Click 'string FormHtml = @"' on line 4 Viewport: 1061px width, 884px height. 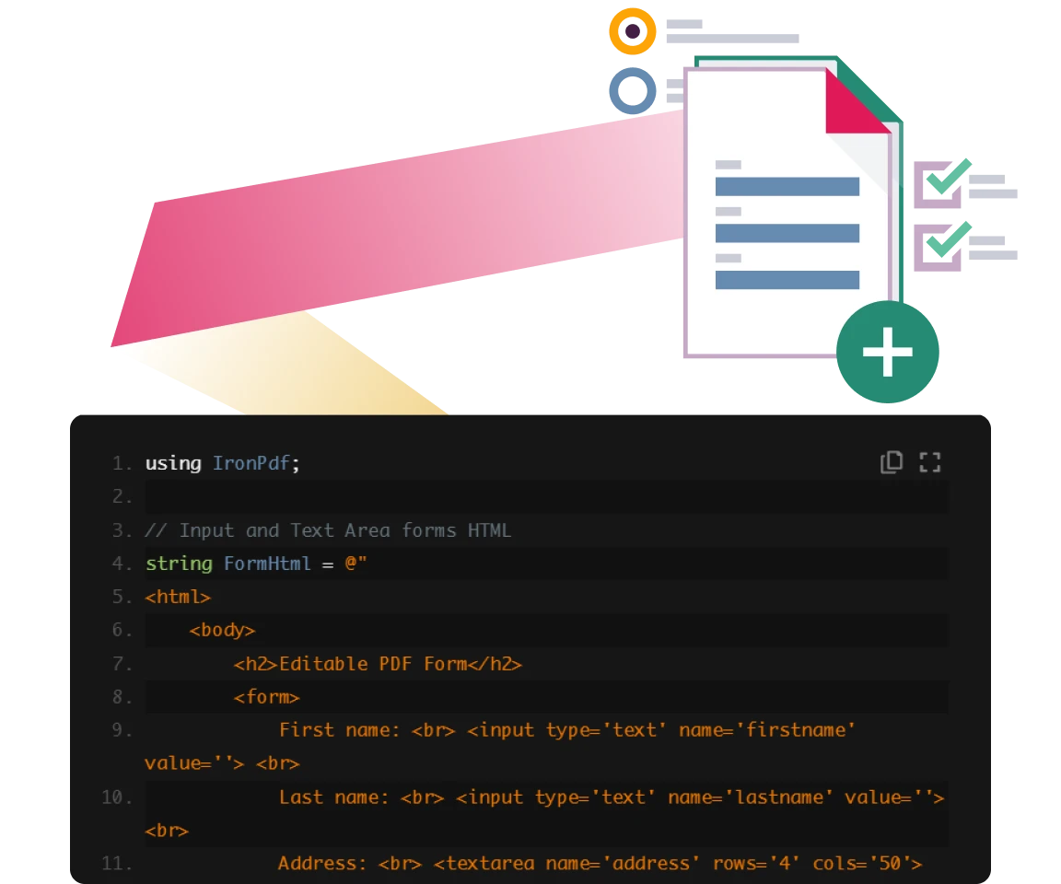click(x=256, y=564)
